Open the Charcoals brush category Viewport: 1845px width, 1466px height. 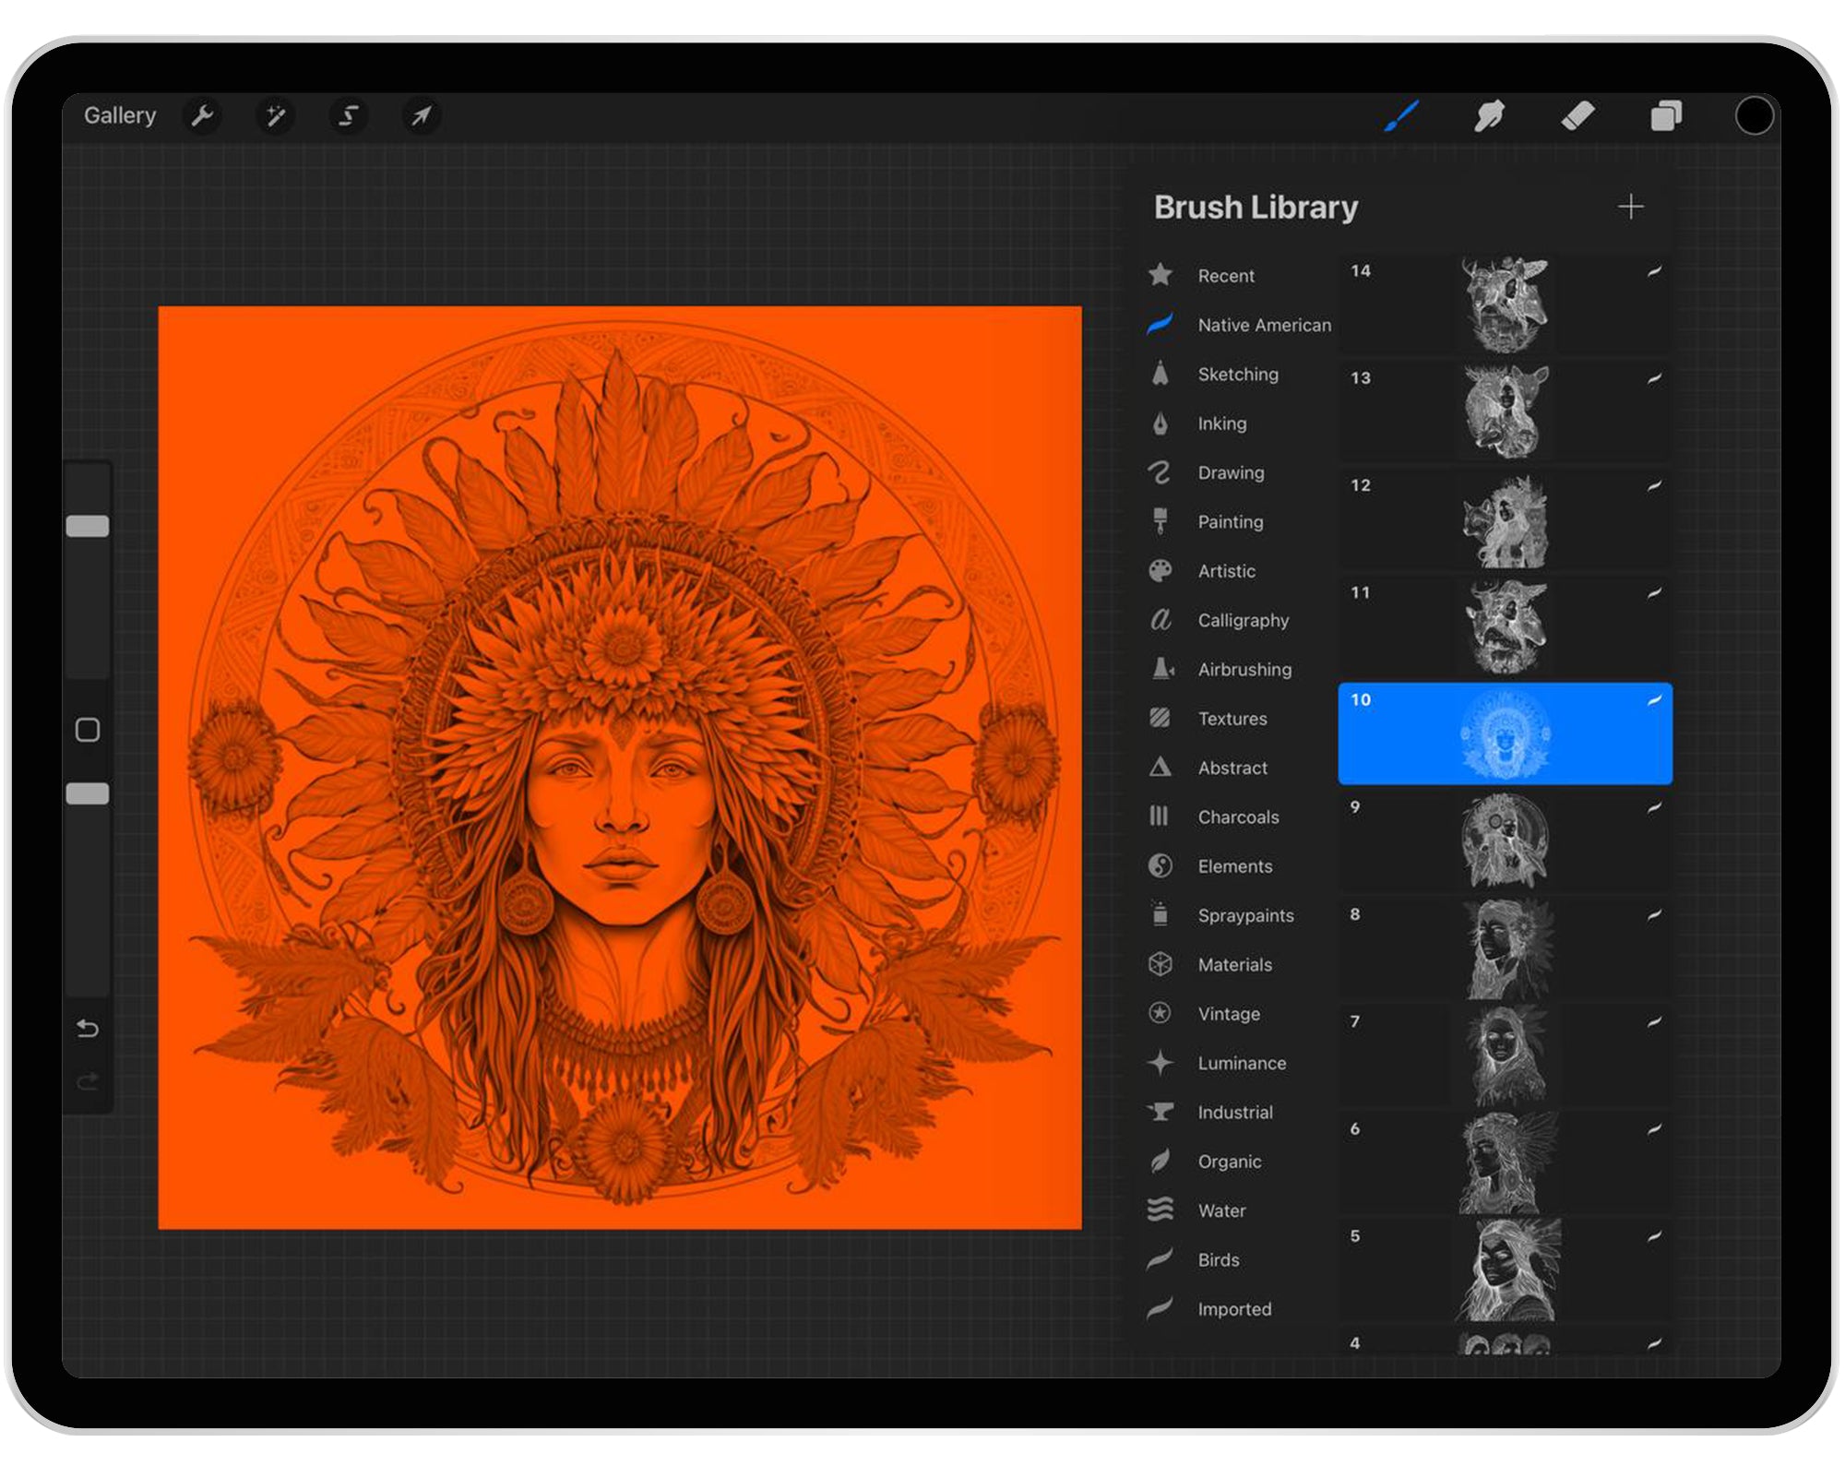pyautogui.click(x=1238, y=816)
